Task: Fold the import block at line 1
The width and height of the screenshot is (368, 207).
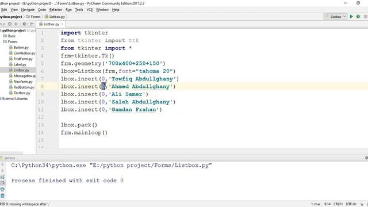Action: (57, 33)
